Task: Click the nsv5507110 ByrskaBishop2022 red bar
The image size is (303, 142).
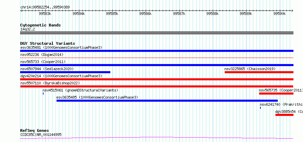Action: 157,86
